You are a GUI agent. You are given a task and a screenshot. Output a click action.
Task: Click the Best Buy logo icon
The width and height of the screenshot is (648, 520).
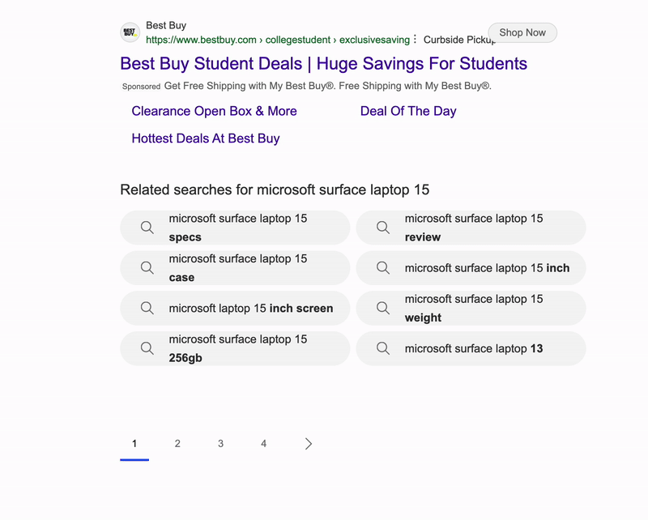[x=130, y=32]
